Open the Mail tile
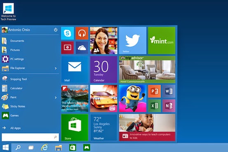Image resolution: width=228 pixels, height=152 pixels. 75,70
